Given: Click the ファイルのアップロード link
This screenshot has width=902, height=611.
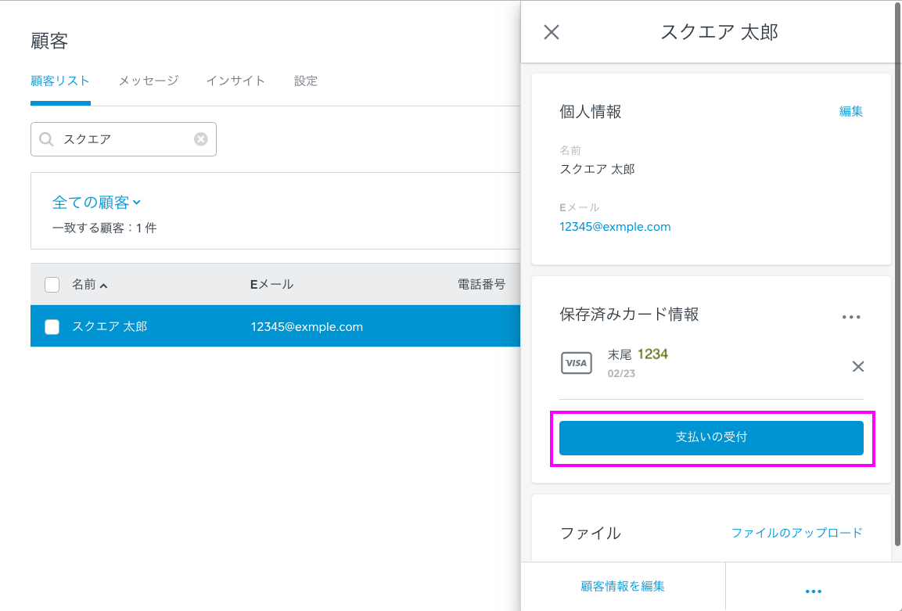Looking at the screenshot, I should [x=796, y=533].
